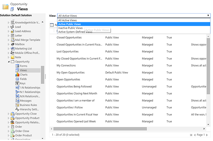
Task: Open the View dropdown arrow
Action: tap(208, 16)
